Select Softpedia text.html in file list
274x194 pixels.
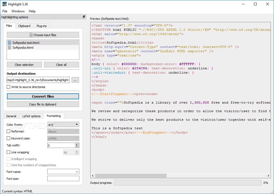(43, 43)
